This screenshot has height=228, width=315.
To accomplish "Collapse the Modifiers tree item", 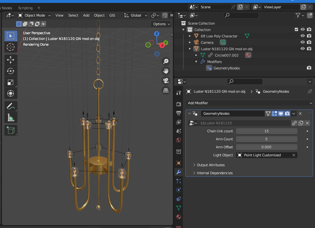I will [x=196, y=62].
